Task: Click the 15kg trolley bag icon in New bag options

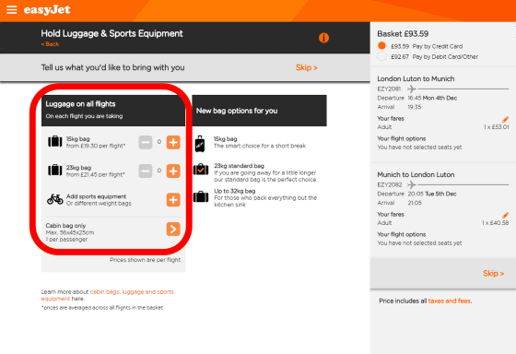Action: tap(200, 144)
